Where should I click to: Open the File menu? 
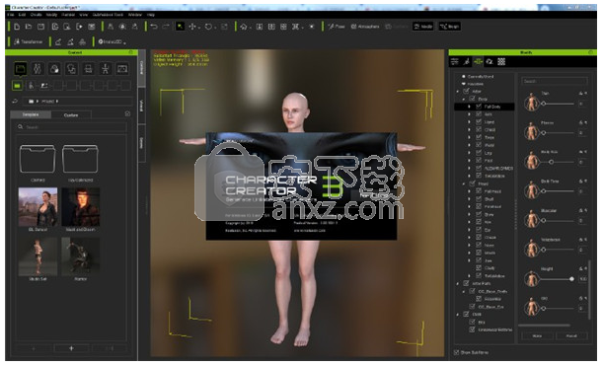pos(11,14)
